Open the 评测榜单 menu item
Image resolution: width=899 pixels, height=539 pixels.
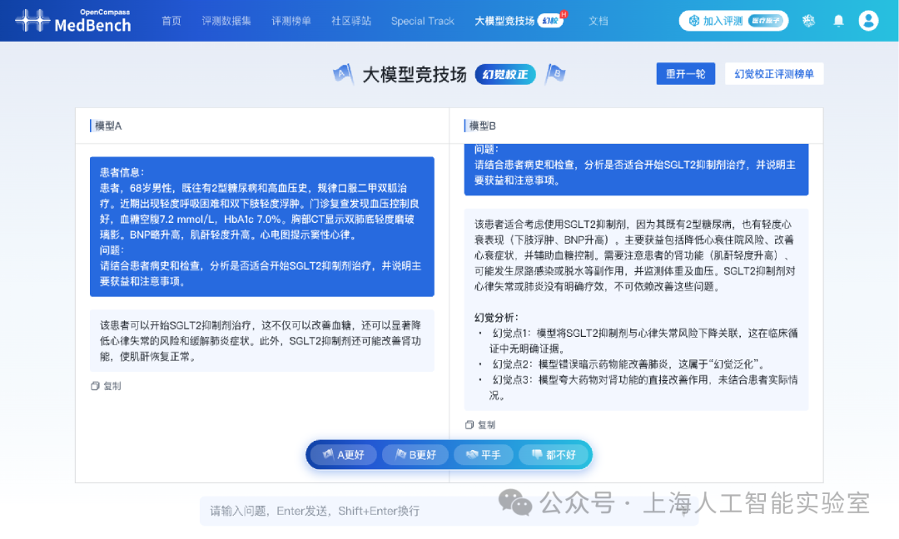click(291, 21)
